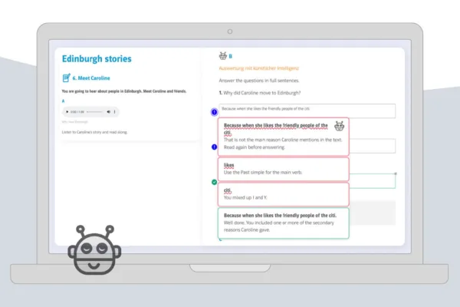The width and height of the screenshot is (460, 307).
Task: Click the top blue exclamation warning icon
Action: pos(214,112)
